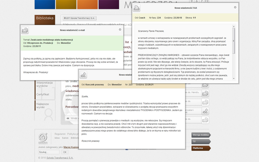Open the phone message icon in message list
This screenshot has width=259, height=162.
205,111
